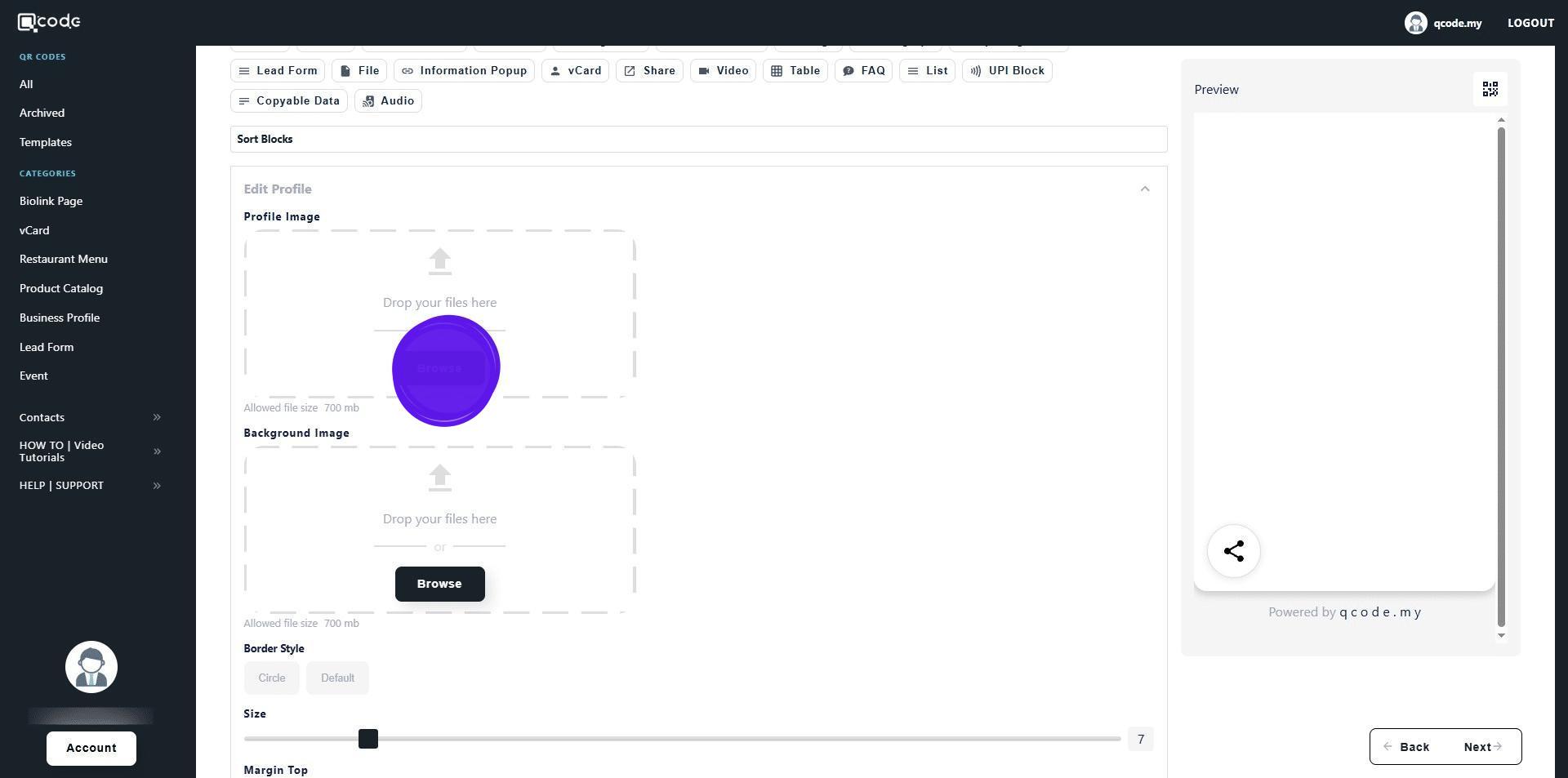Open All QR codes
1568x778 pixels.
point(26,84)
